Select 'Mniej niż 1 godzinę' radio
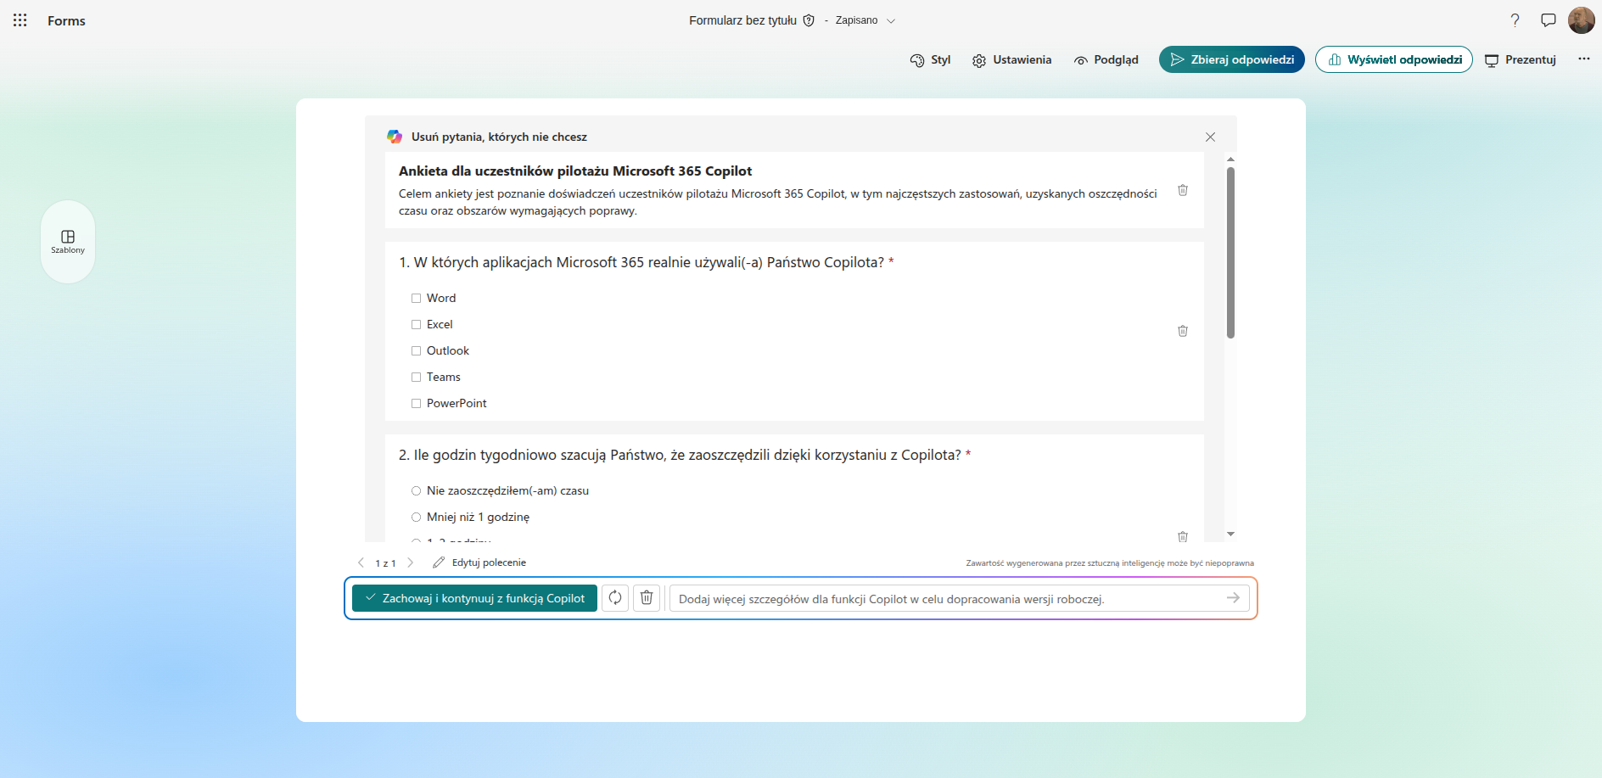Screen dimensions: 1602x778 (x=416, y=517)
